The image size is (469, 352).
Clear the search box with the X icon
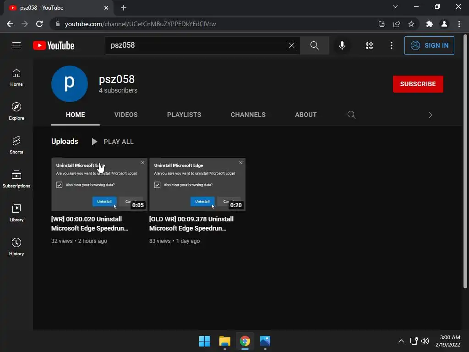click(x=292, y=45)
